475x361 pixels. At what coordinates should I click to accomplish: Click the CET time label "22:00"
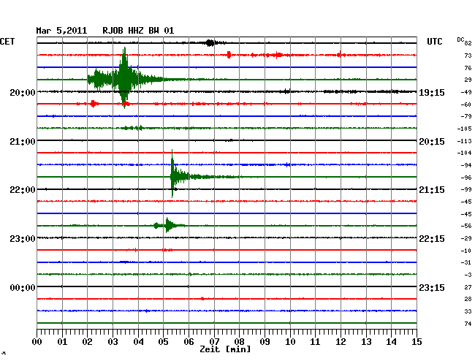click(23, 190)
